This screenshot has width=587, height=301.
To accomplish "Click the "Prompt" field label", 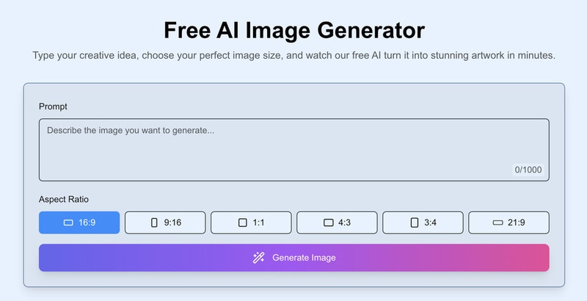I will [53, 106].
